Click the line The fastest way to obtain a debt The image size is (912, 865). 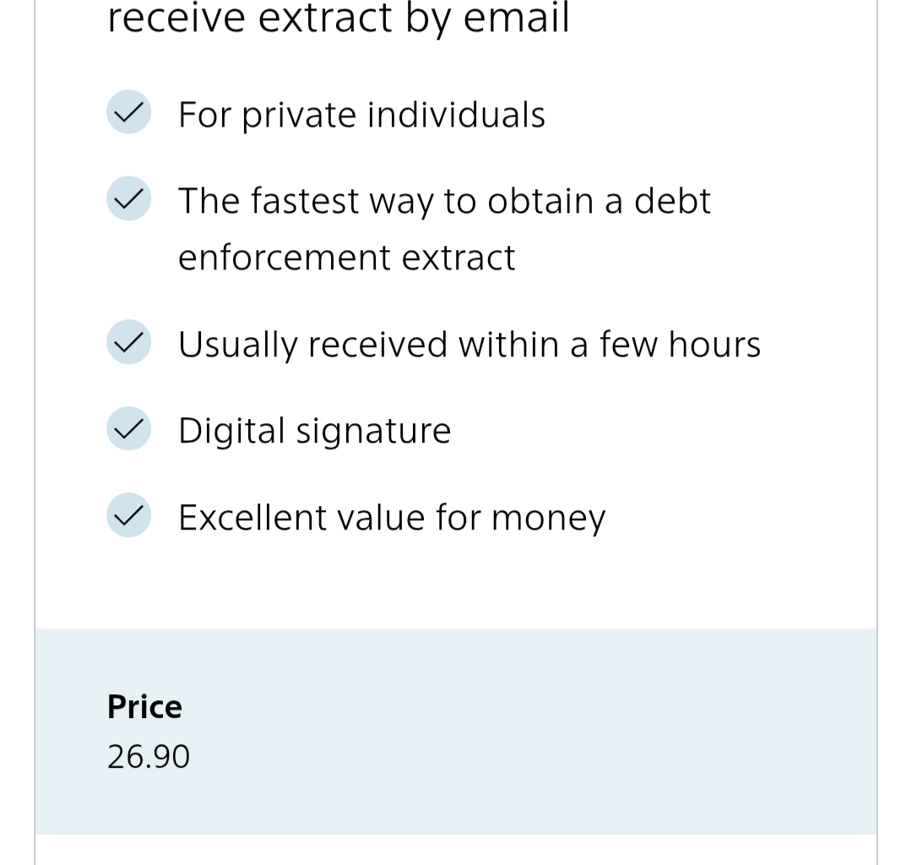(x=444, y=201)
